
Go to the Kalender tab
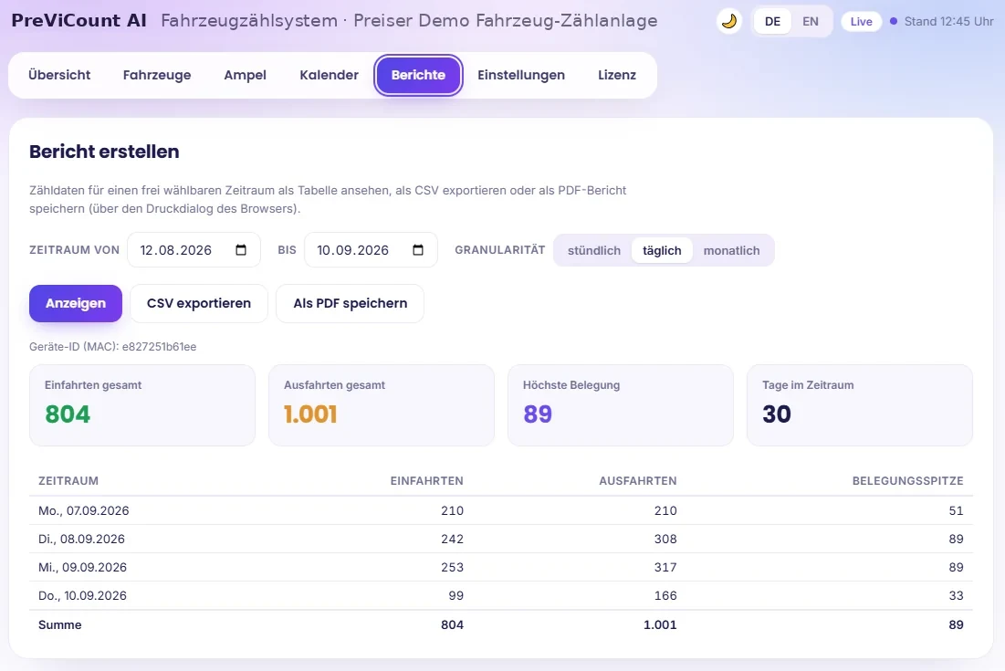[329, 75]
